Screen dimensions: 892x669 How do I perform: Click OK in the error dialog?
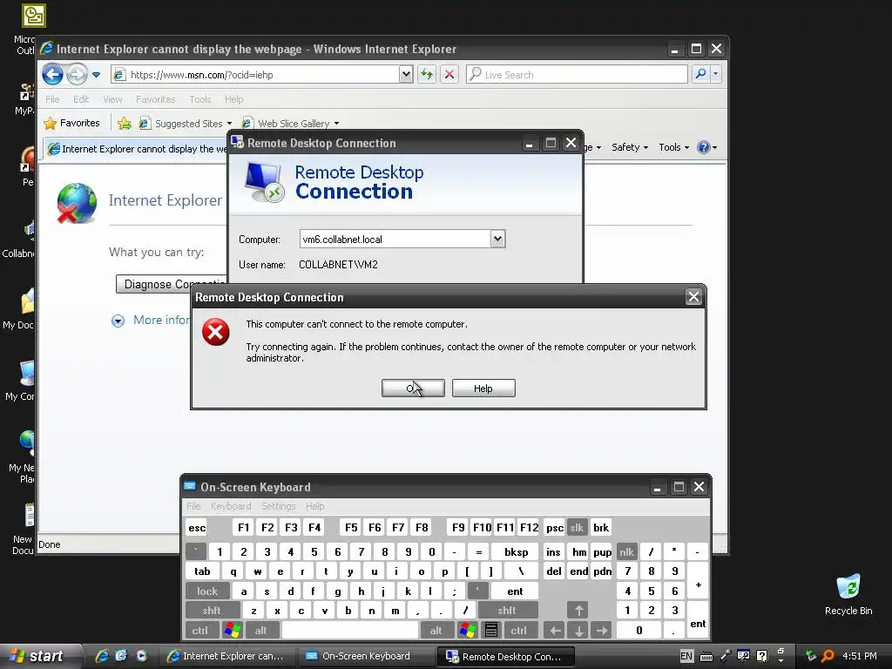tap(413, 388)
